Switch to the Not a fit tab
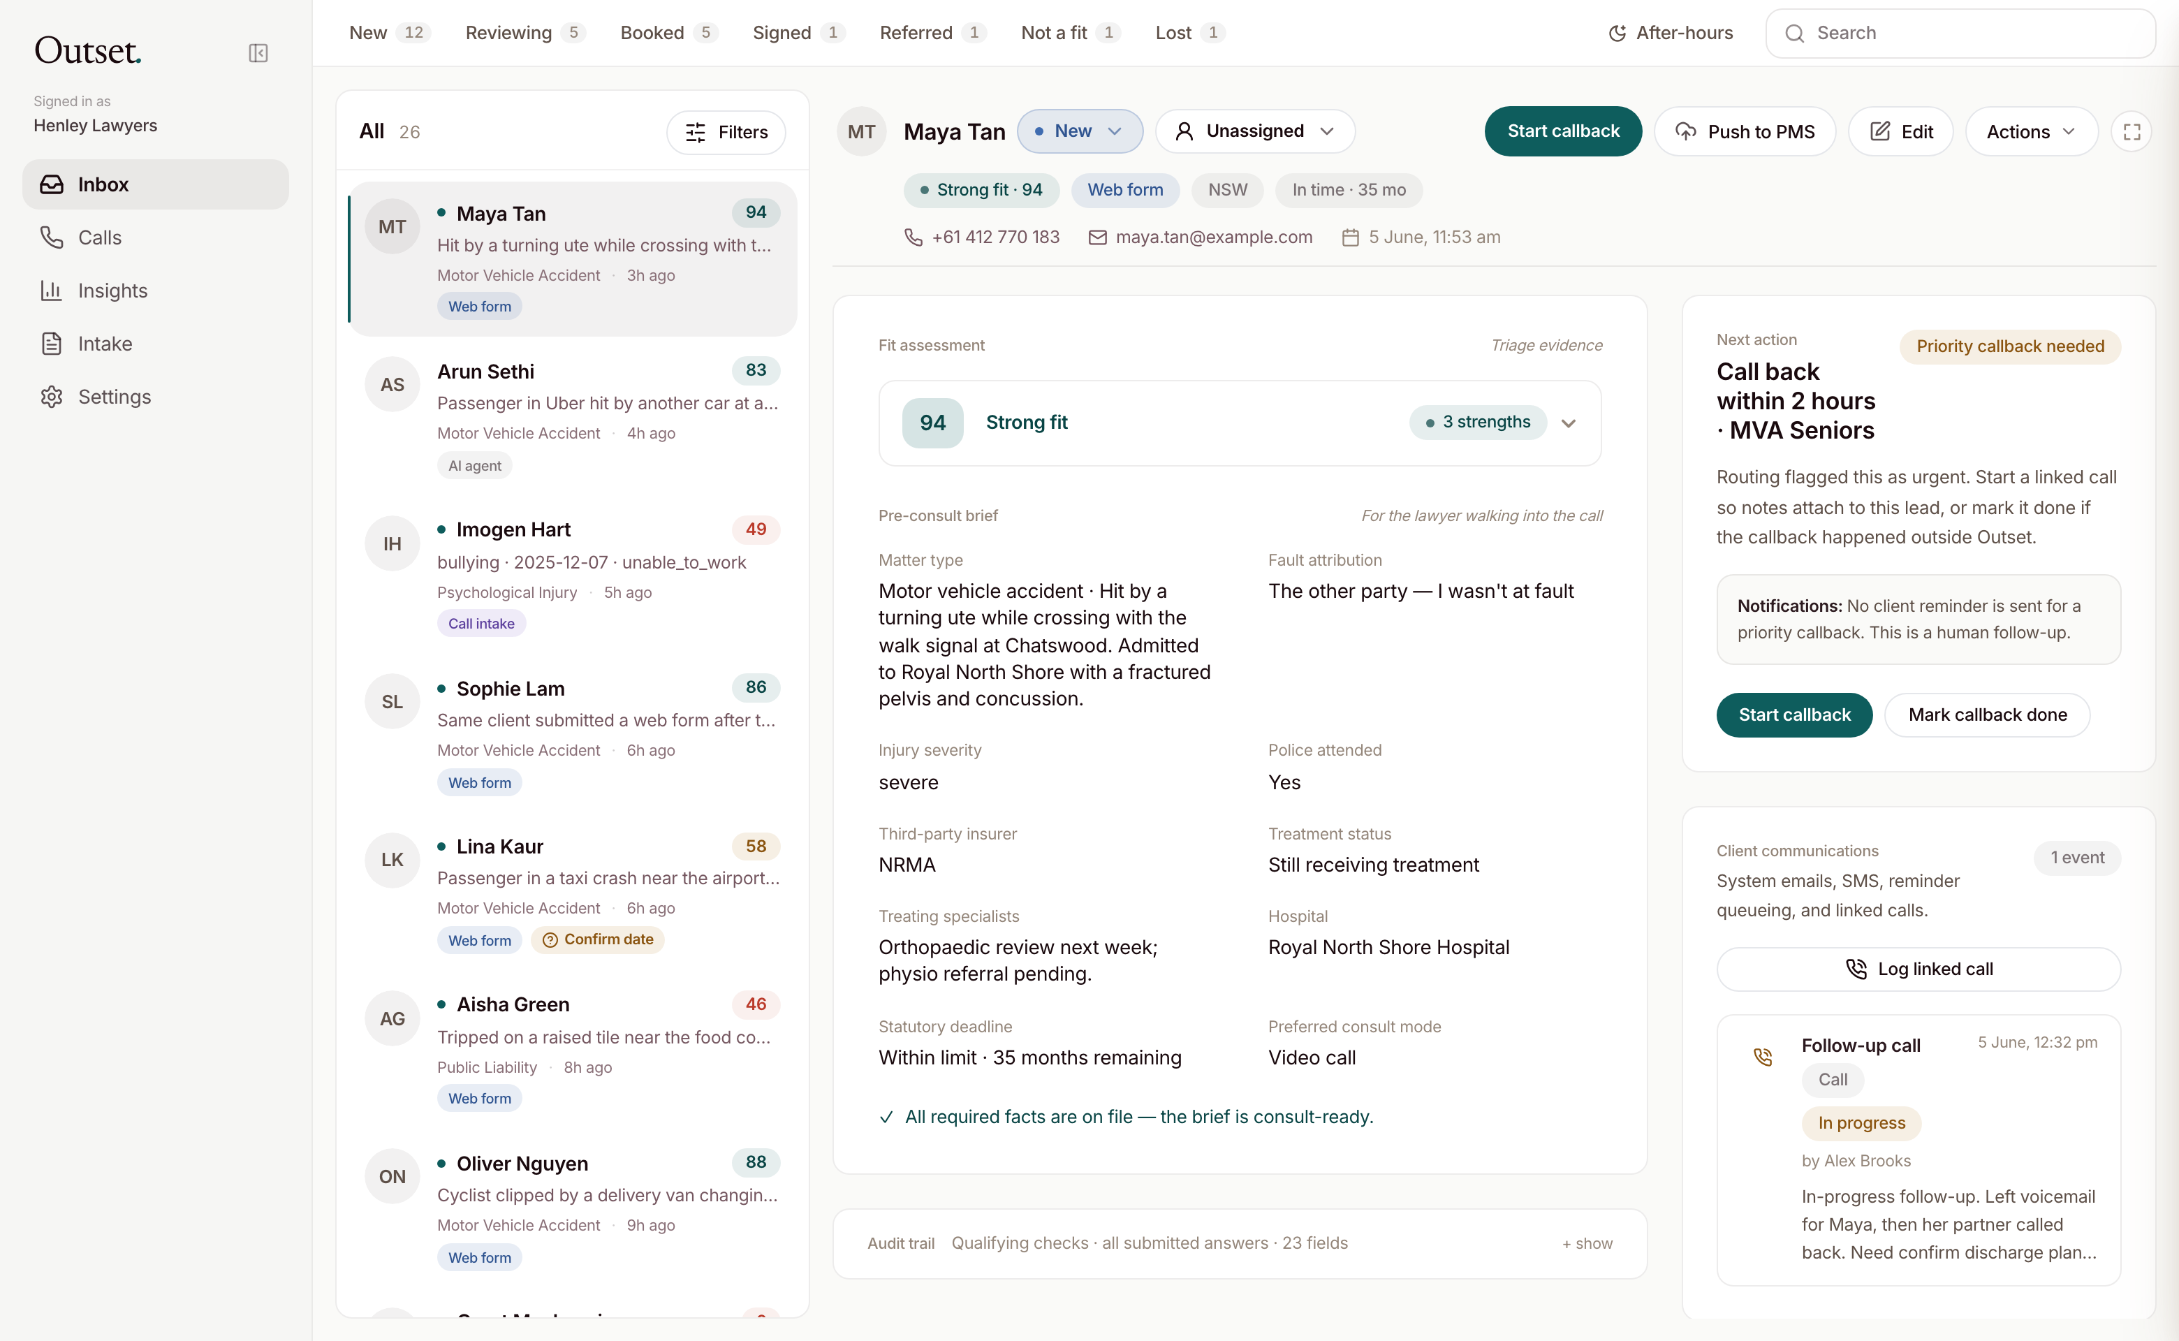The image size is (2179, 1341). pyautogui.click(x=1071, y=33)
